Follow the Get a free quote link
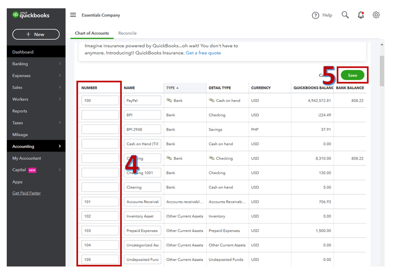Viewport: 404px width, 274px height. [203, 53]
